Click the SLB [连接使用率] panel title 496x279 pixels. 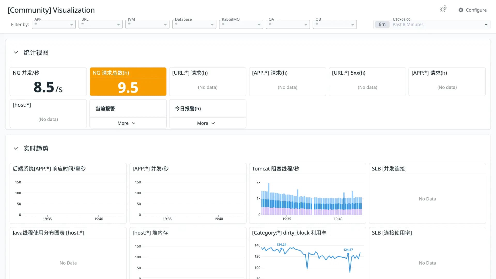pyautogui.click(x=392, y=233)
